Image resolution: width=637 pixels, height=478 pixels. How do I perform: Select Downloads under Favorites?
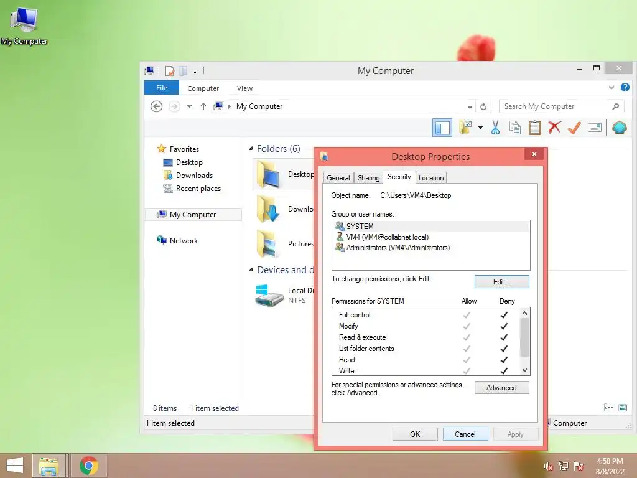[194, 175]
